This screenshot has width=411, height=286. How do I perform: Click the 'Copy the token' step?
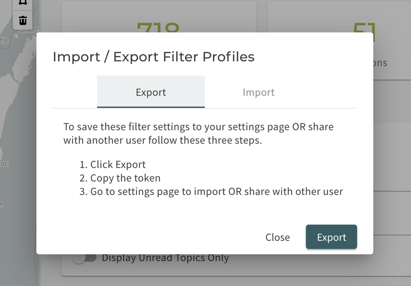[125, 178]
